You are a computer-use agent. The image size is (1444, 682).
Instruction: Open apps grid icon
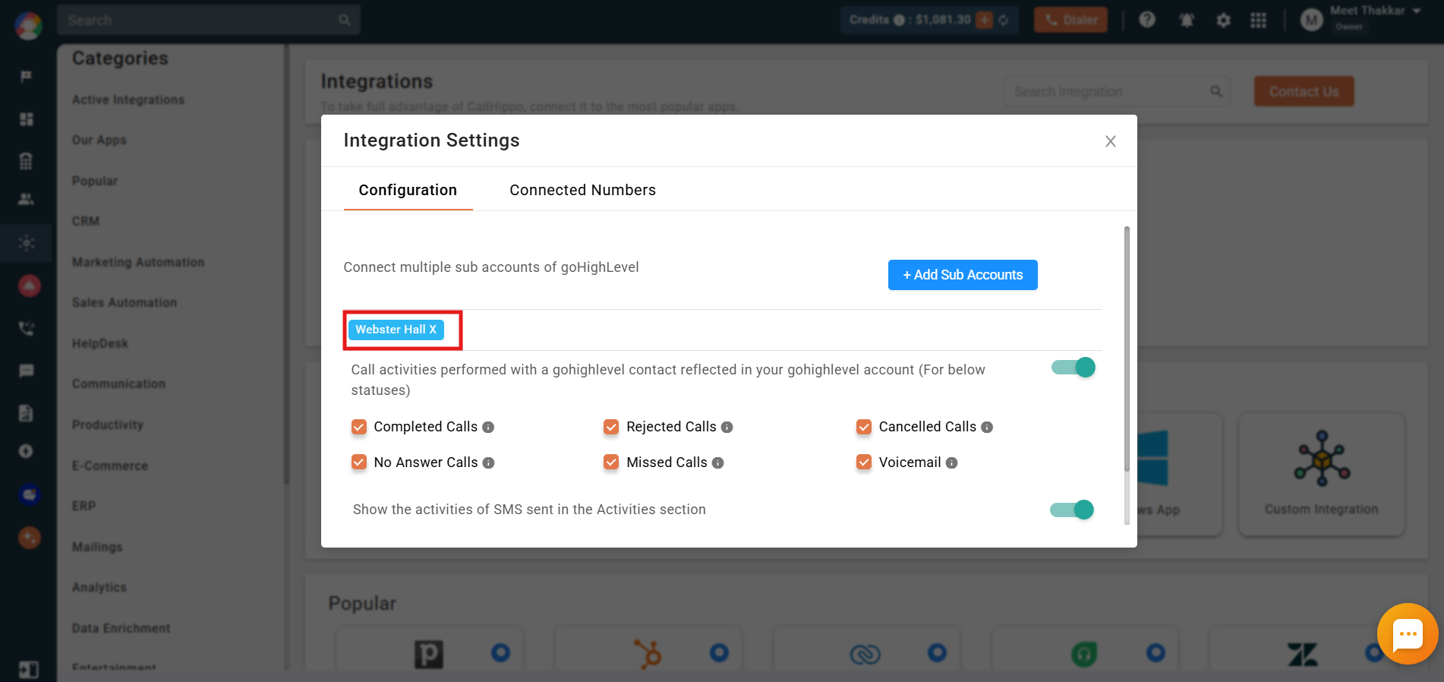tap(1258, 21)
